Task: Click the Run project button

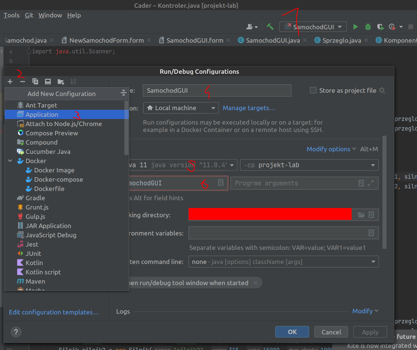Action: coord(355,27)
